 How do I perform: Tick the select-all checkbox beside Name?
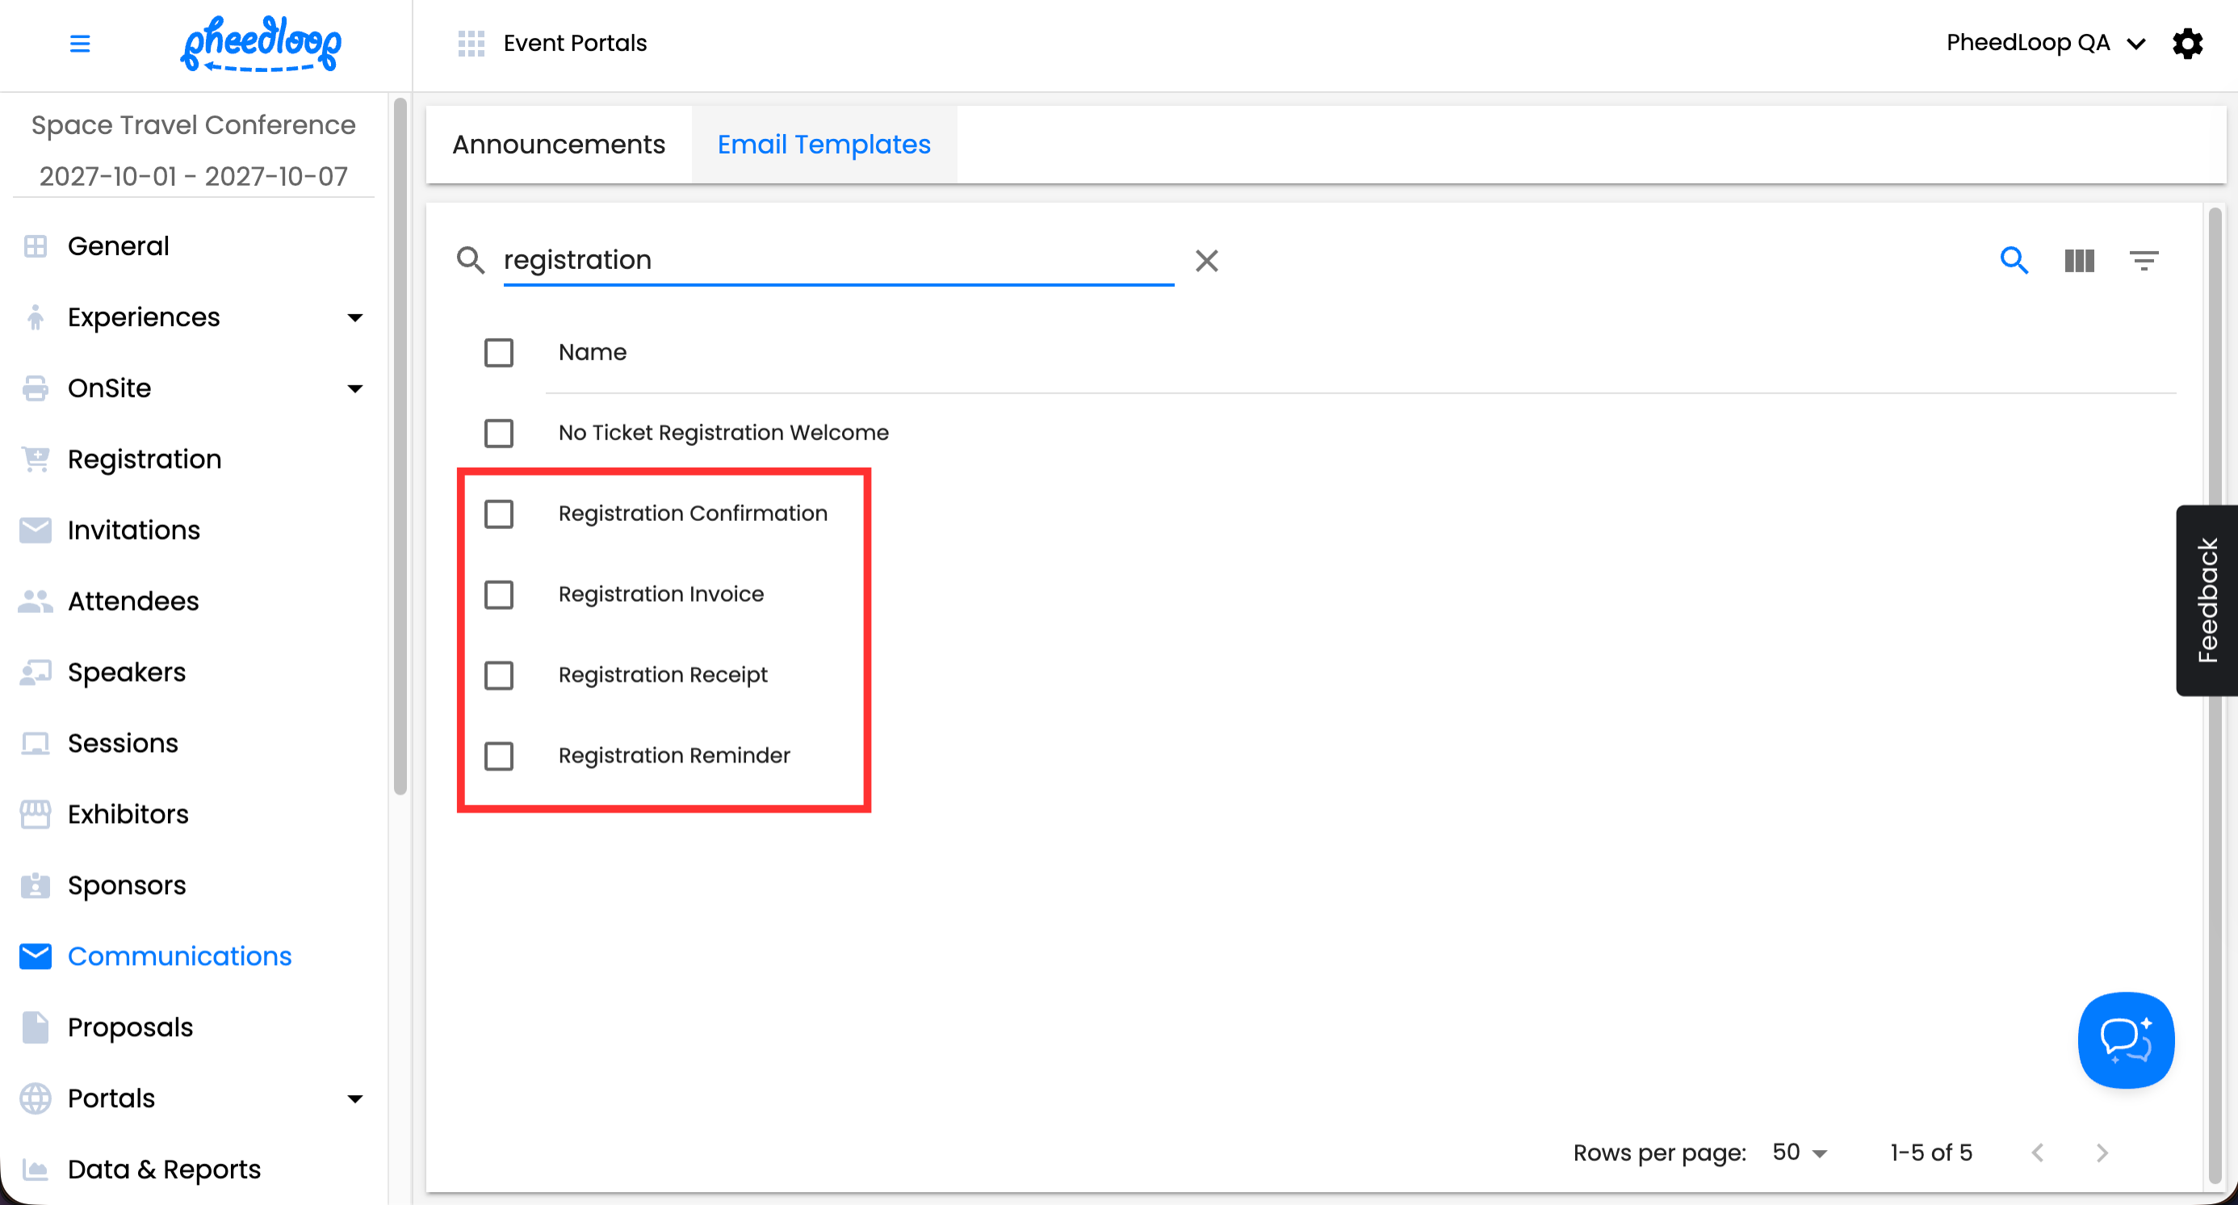click(x=499, y=353)
